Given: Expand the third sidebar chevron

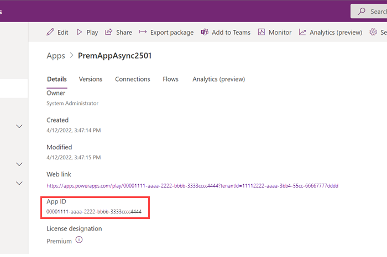Looking at the screenshot, I should [19, 183].
